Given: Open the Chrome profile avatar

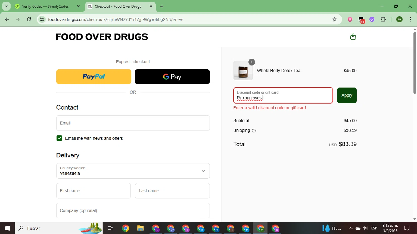Looking at the screenshot, I should point(399,19).
